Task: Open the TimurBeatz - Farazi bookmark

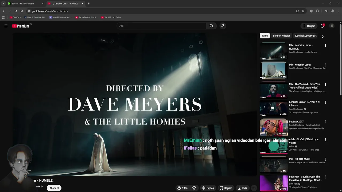Action: pyautogui.click(x=86, y=17)
